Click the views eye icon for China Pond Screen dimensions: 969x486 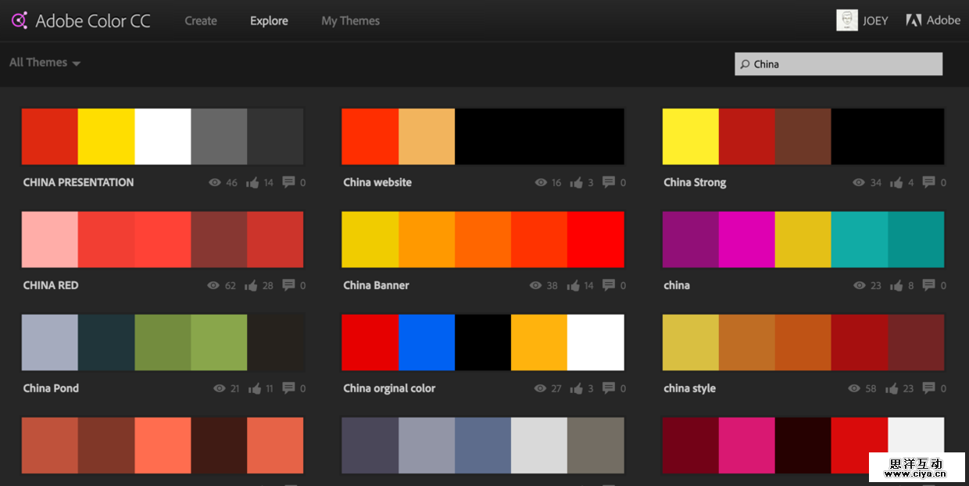click(x=219, y=388)
